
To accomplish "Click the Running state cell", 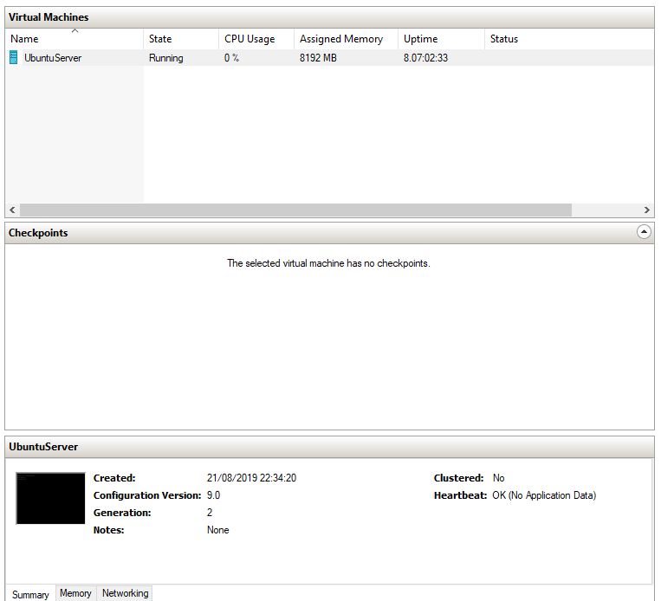I will click(x=166, y=58).
